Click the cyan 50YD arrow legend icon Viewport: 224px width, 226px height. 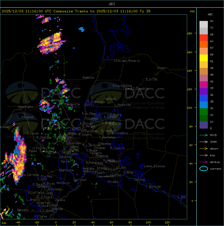[204, 135]
